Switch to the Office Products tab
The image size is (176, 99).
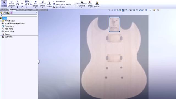tap(41, 10)
